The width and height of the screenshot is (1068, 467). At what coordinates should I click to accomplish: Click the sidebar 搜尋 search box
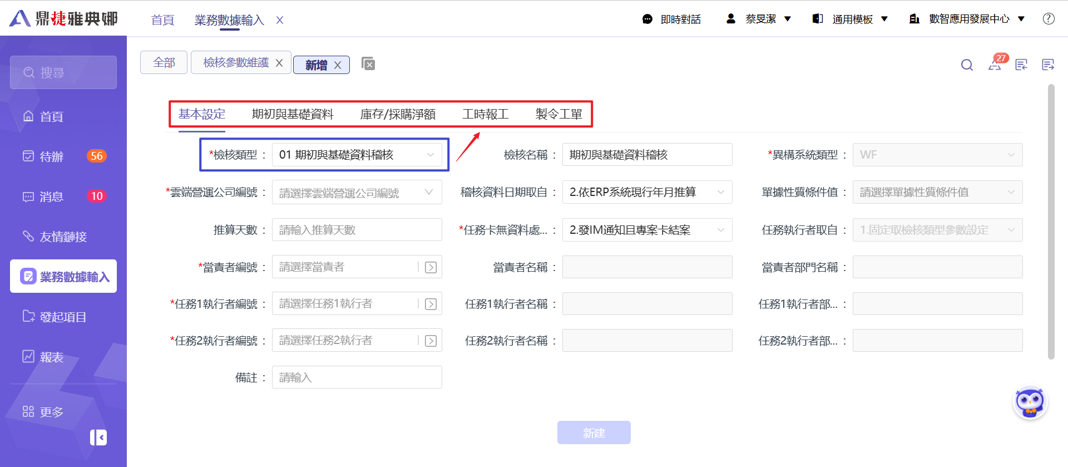pos(63,72)
